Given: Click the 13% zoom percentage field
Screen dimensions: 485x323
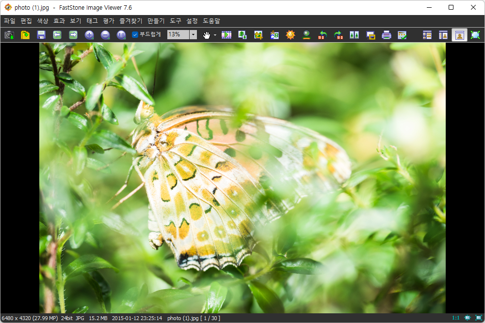Looking at the screenshot, I should (x=178, y=34).
